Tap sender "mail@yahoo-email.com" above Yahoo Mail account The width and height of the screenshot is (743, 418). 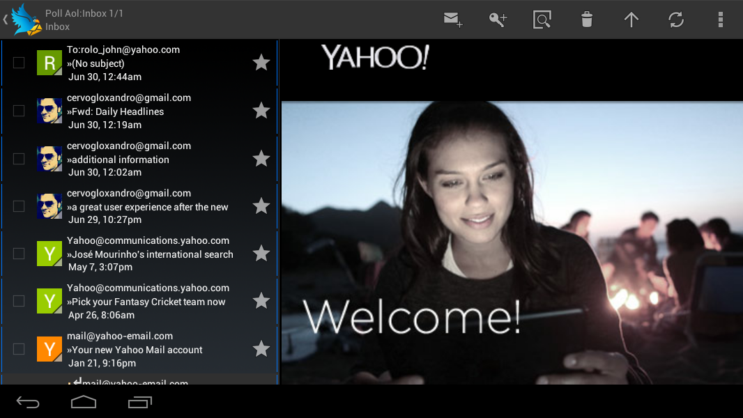click(120, 336)
